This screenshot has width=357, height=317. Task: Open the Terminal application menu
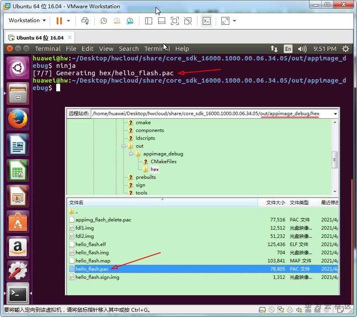48,49
